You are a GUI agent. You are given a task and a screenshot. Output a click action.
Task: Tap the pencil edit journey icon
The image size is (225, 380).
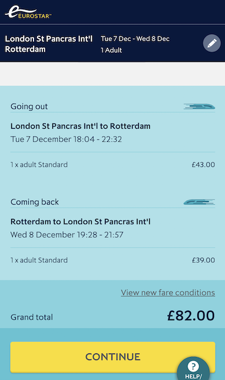point(211,44)
